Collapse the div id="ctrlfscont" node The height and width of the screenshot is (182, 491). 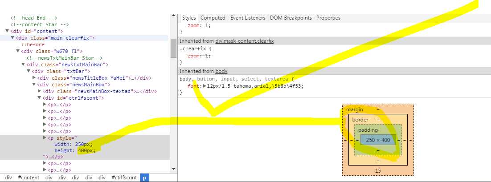[x=39, y=98]
